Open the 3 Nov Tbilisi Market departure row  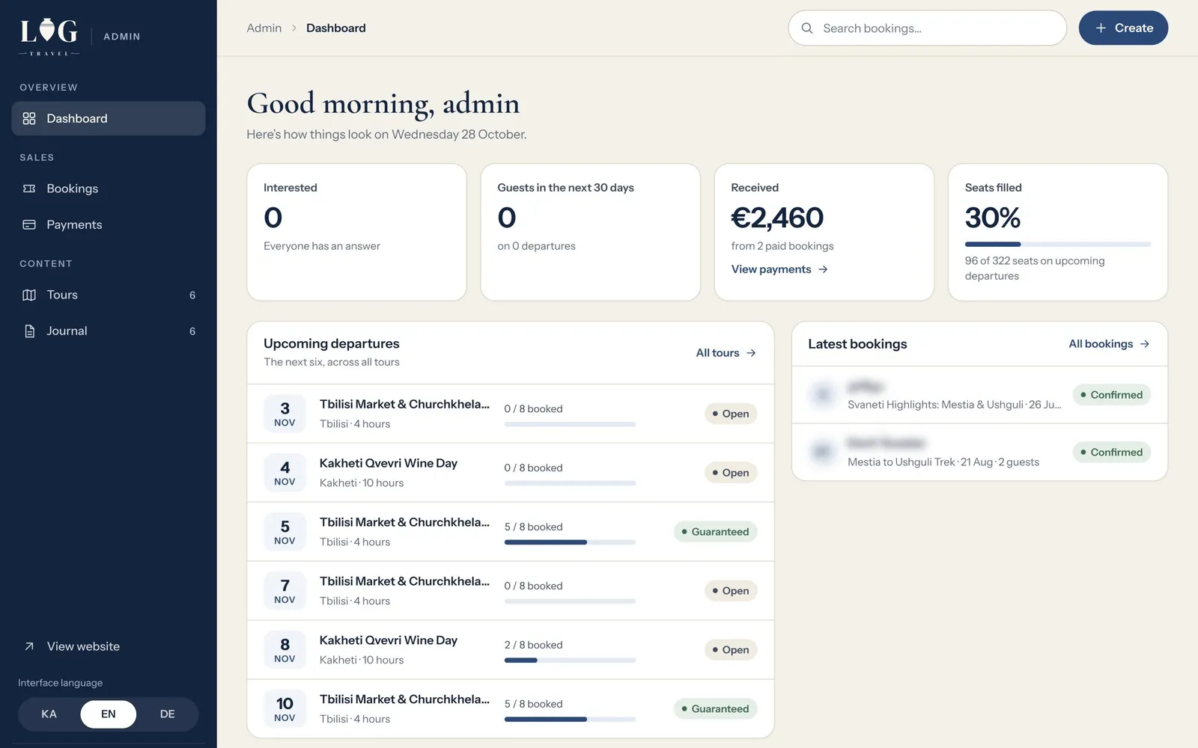click(511, 414)
